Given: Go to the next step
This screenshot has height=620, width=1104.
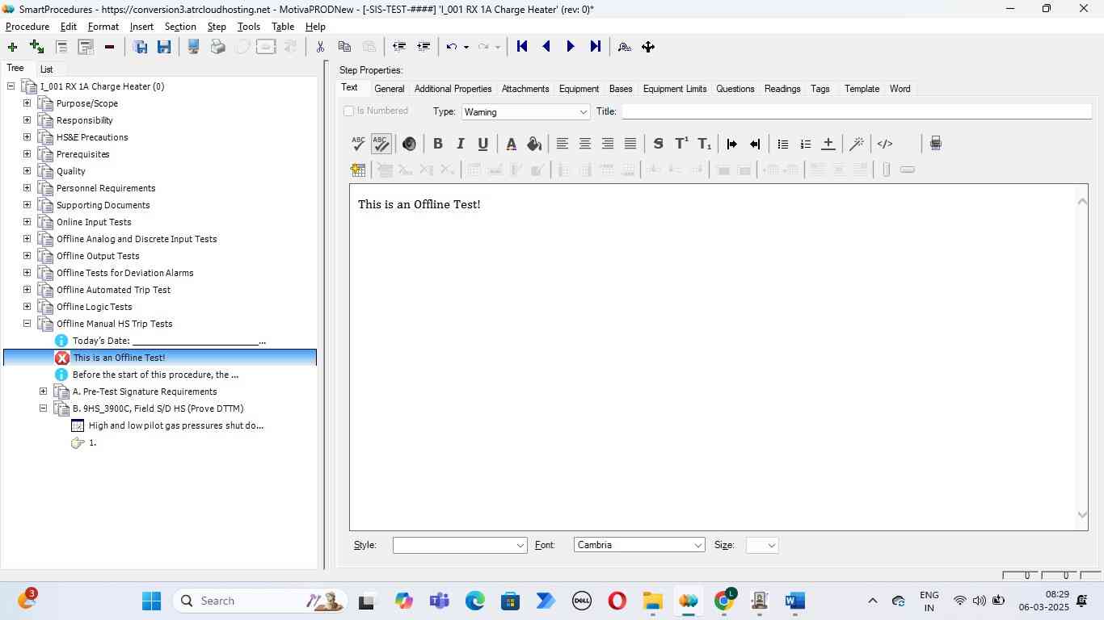Looking at the screenshot, I should pos(571,47).
